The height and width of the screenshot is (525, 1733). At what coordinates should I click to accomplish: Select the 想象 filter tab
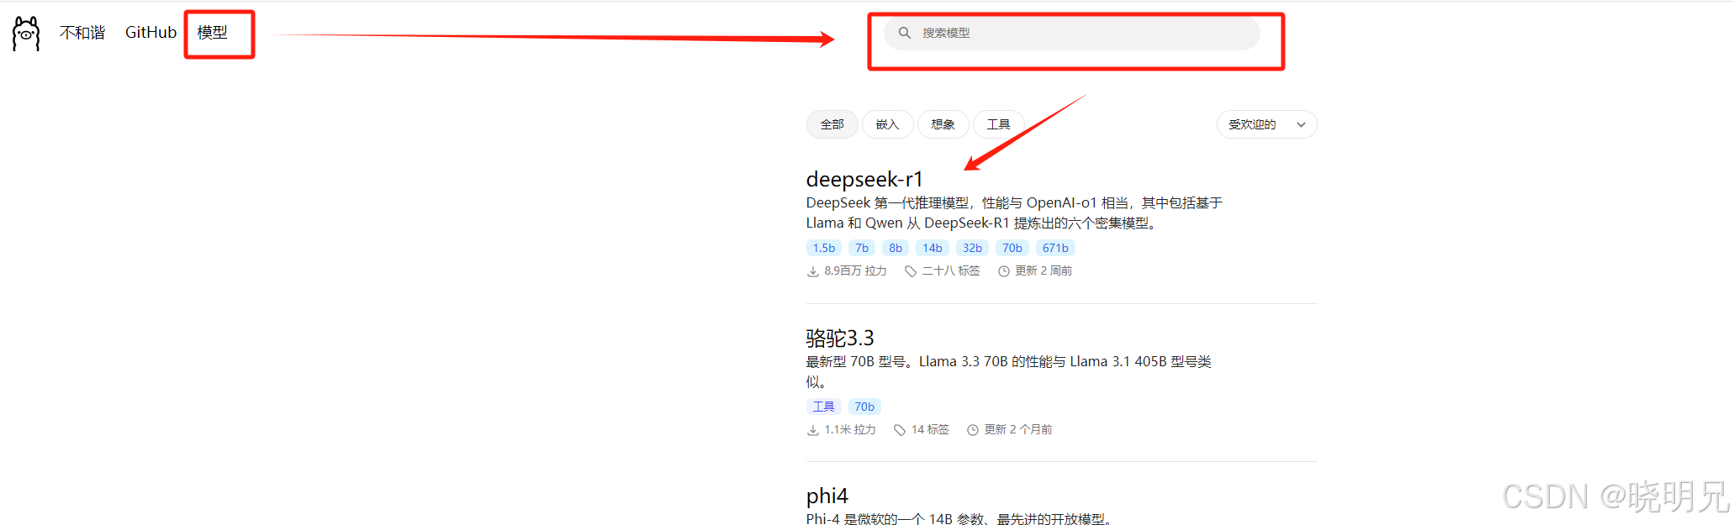point(943,124)
